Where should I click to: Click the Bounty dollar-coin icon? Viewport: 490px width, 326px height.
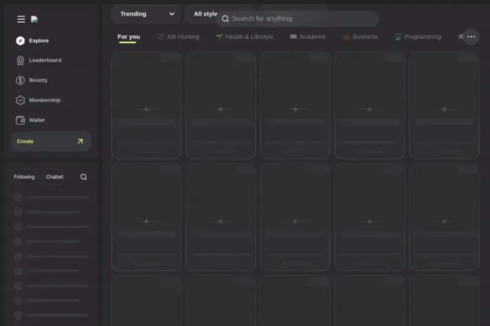coord(20,80)
